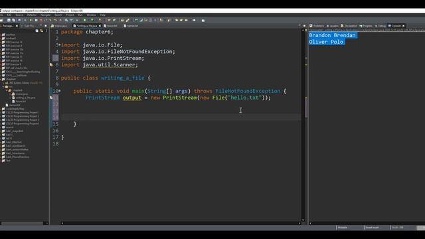Viewport: 425px width, 239px height.
Task: Click the red Terminate toolbar icon
Action: [41, 20]
